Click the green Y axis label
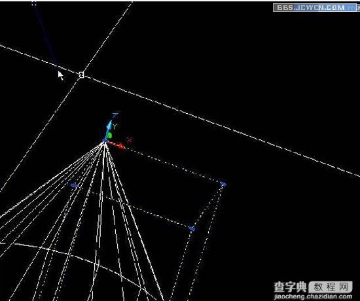Image resolution: width=360 pixels, height=301 pixels. tap(115, 126)
